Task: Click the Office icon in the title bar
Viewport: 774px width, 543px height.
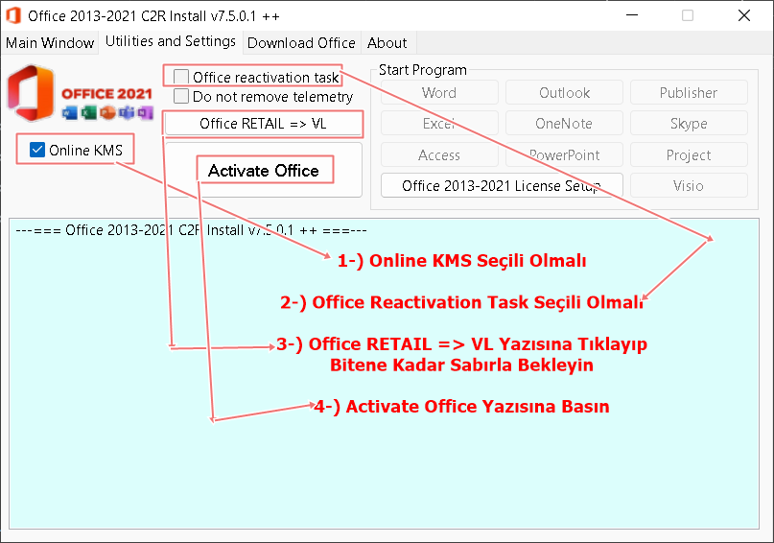Action: coord(13,15)
